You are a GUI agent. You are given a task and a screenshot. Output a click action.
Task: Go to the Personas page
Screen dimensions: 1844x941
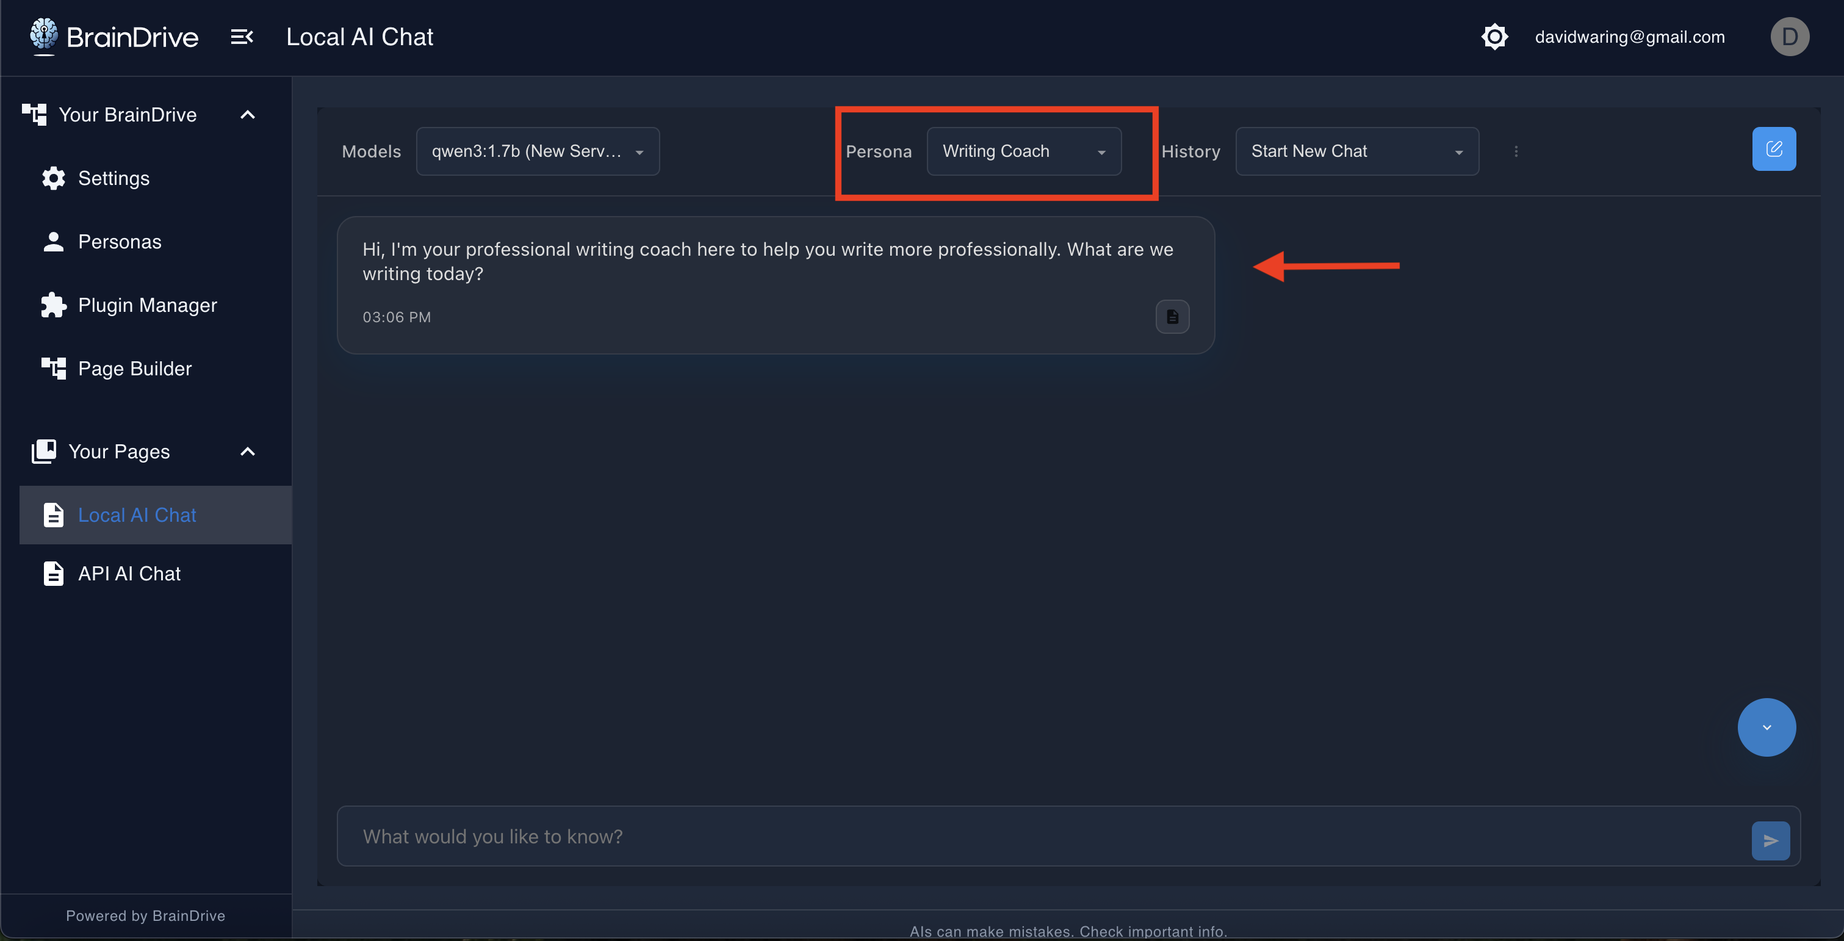[119, 242]
